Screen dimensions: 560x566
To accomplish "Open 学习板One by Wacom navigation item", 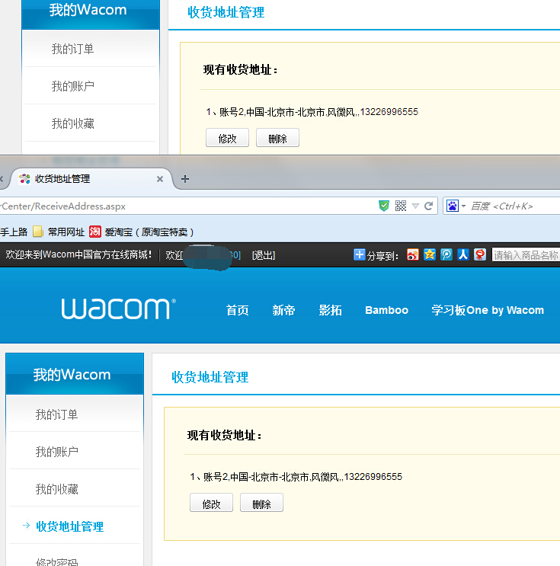I will point(488,310).
